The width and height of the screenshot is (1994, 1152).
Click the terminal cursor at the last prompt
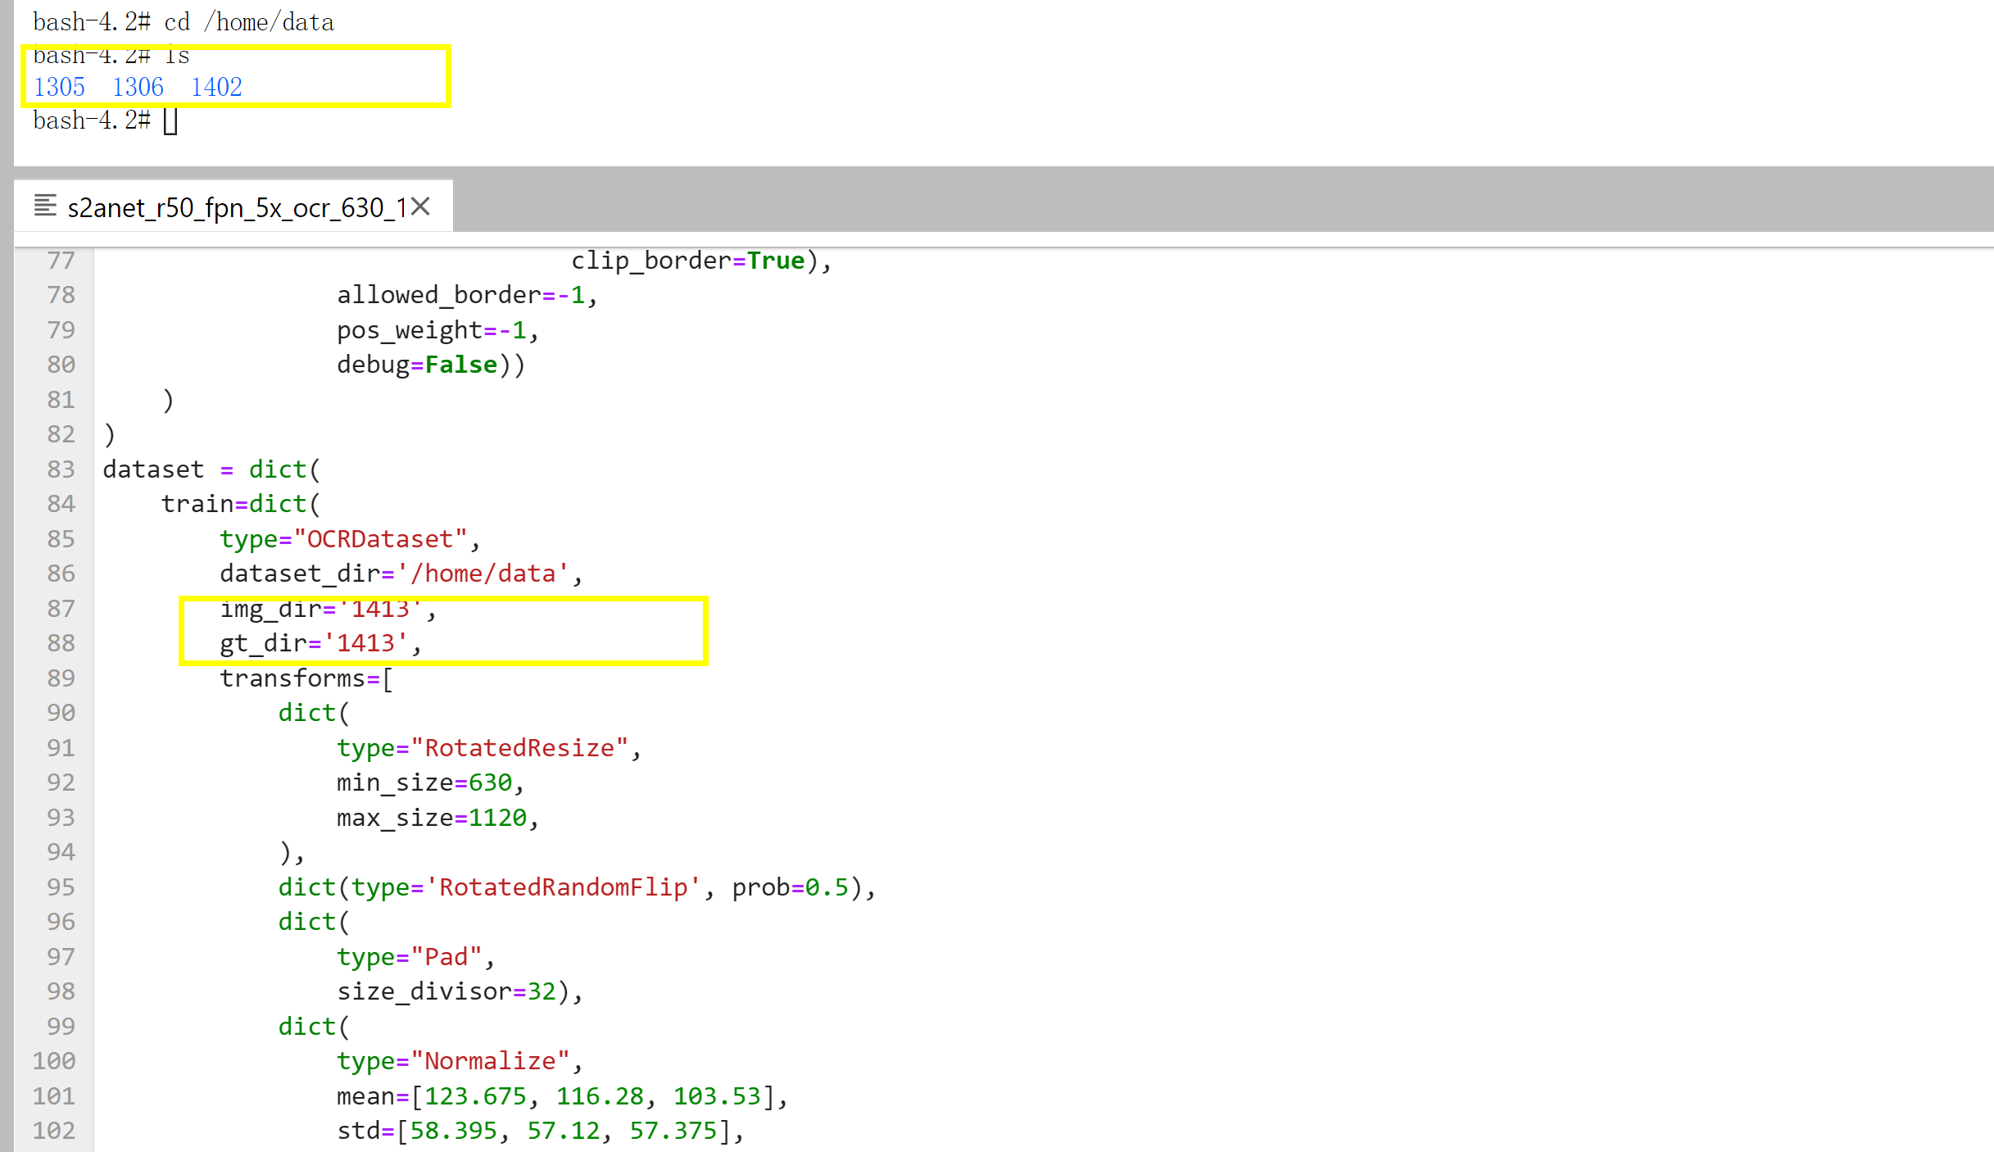point(170,121)
